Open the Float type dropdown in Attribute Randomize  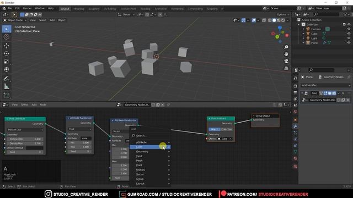[x=79, y=129]
